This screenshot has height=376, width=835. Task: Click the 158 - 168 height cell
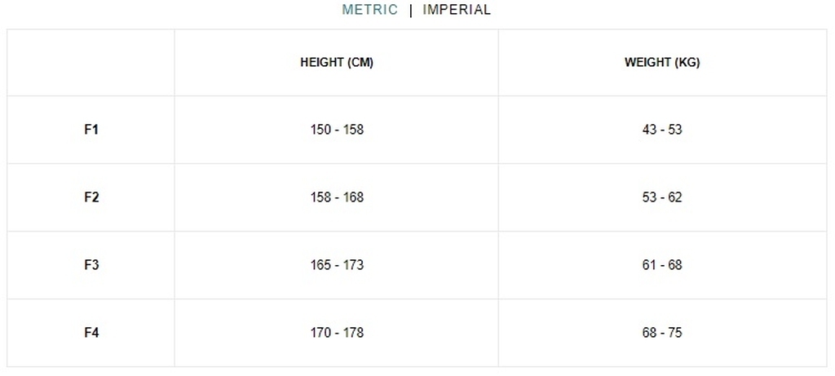[x=337, y=197]
